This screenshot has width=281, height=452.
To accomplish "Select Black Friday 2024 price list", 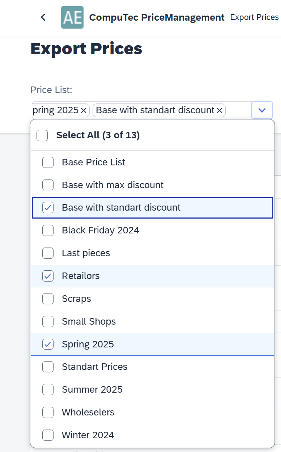I will click(x=48, y=231).
